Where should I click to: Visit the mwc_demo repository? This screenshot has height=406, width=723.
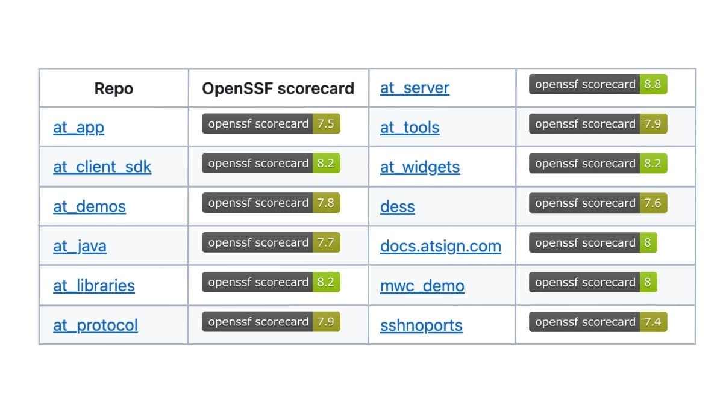(x=422, y=285)
